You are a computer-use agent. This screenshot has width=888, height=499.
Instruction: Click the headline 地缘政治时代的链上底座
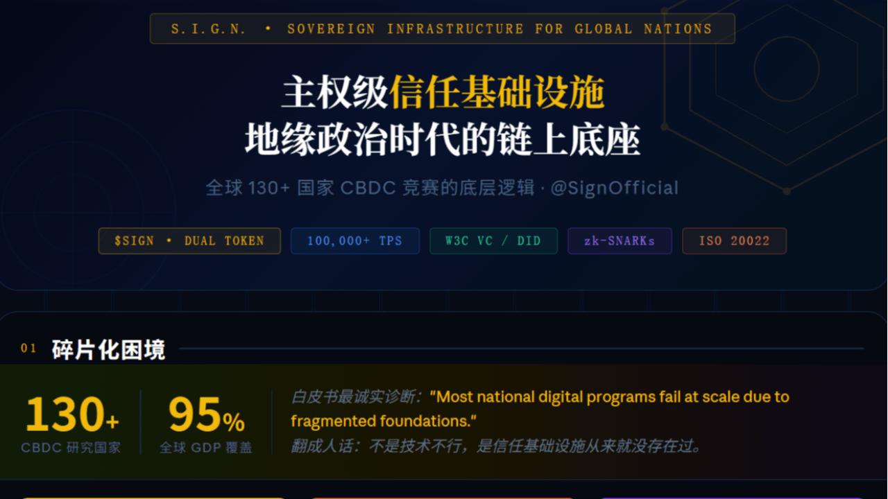click(443, 139)
